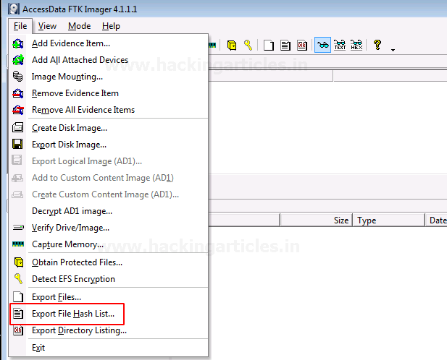The width and height of the screenshot is (447, 360).
Task: Click the Remove All Evidence Items icon
Action: (x=18, y=110)
